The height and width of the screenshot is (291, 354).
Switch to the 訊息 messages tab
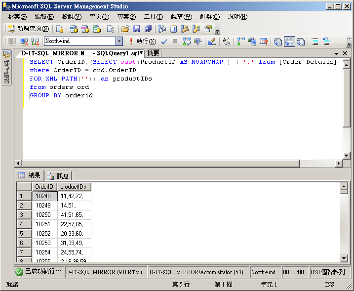[x=58, y=176]
